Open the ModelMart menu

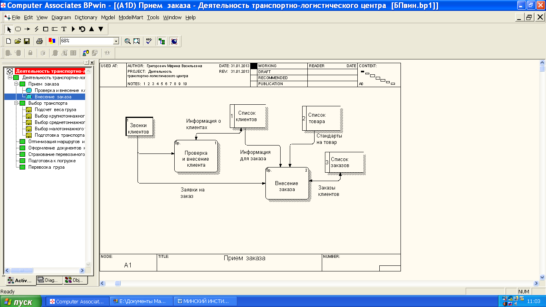point(131,18)
